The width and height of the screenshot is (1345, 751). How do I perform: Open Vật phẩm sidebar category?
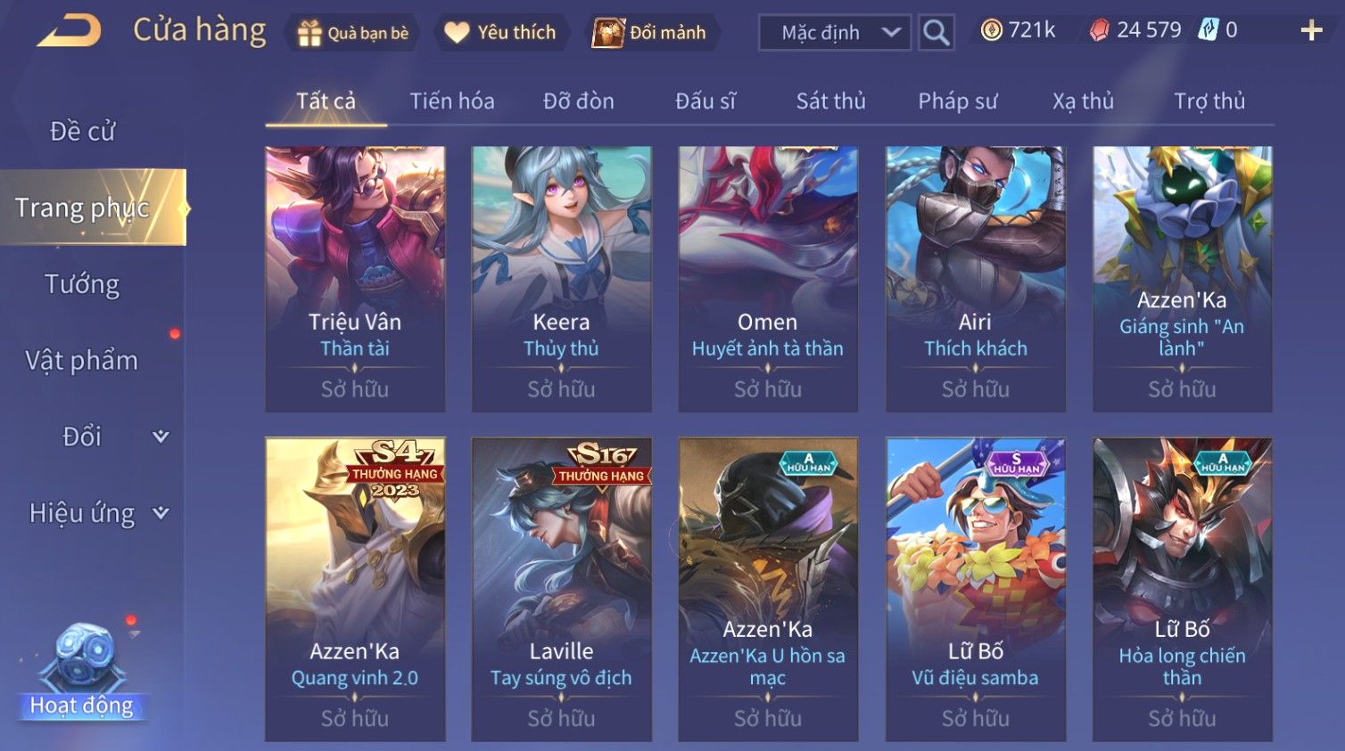[82, 360]
